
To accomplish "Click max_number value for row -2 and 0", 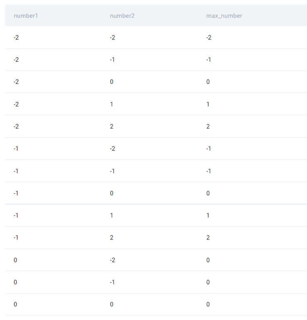I will (x=208, y=82).
